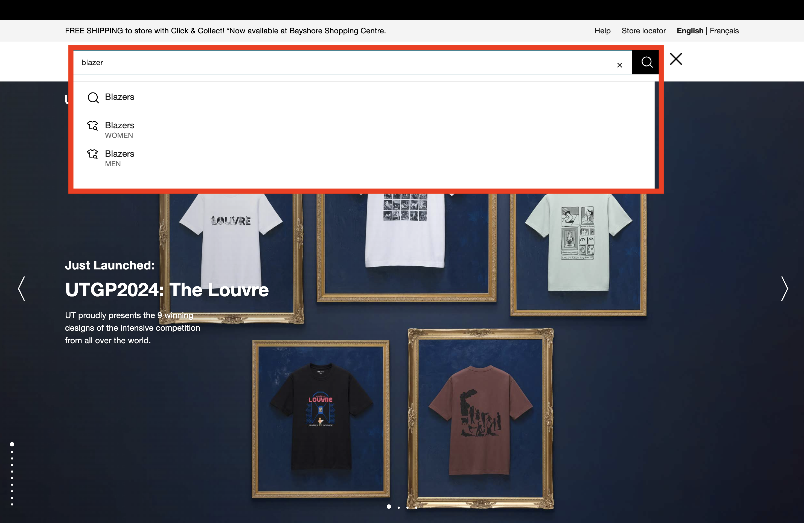The image size is (804, 523).
Task: Select first horizontal carousel dot
Action: pyautogui.click(x=389, y=506)
